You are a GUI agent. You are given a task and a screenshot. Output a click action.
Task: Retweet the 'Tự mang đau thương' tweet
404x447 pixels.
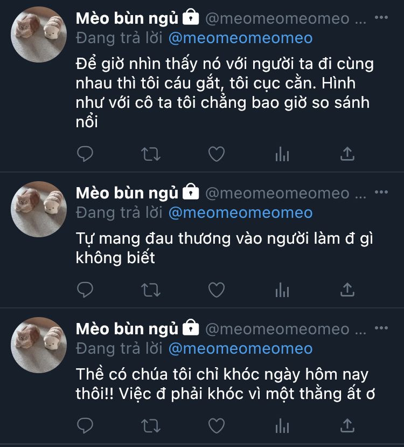[x=151, y=290]
